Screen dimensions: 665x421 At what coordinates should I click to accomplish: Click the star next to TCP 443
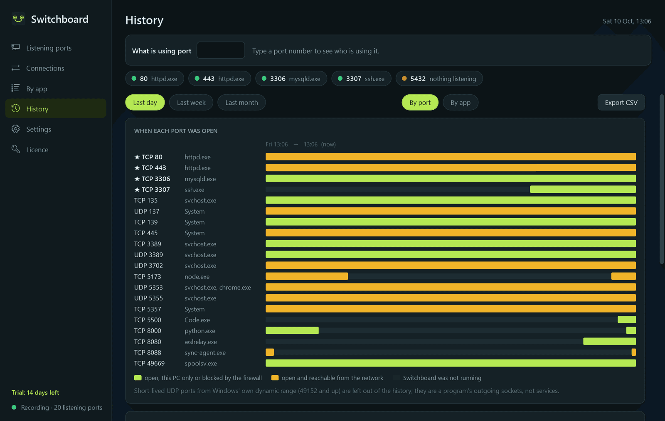pyautogui.click(x=137, y=167)
